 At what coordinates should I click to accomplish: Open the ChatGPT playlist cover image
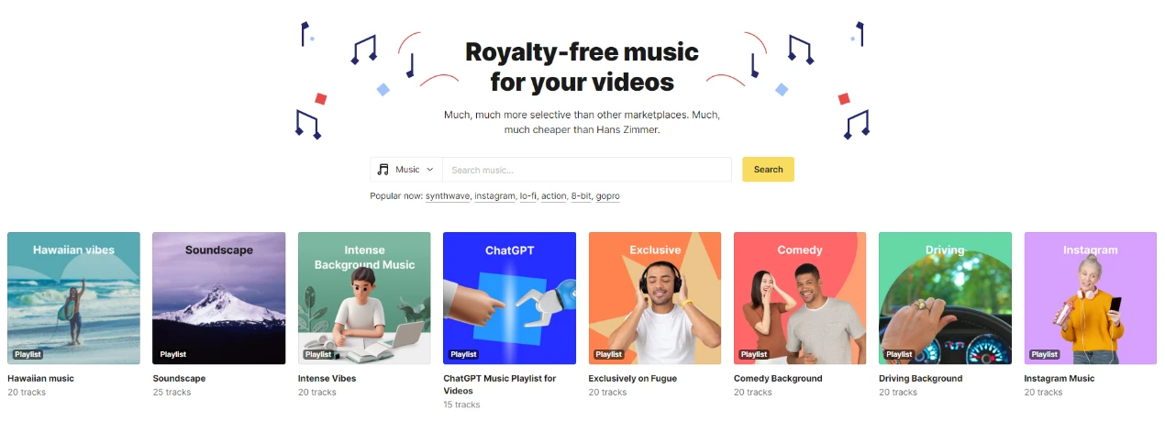coord(509,298)
